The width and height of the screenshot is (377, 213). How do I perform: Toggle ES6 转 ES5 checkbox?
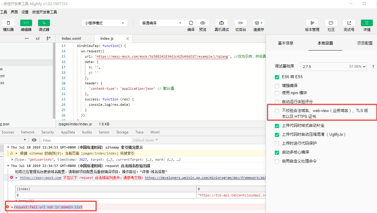277,77
